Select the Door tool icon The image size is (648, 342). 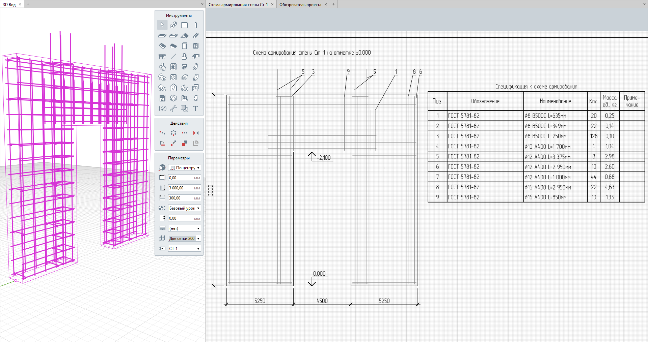185,46
